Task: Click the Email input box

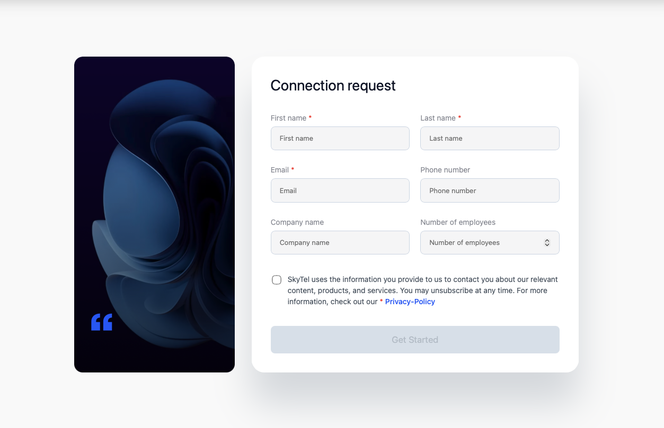Action: coord(340,190)
